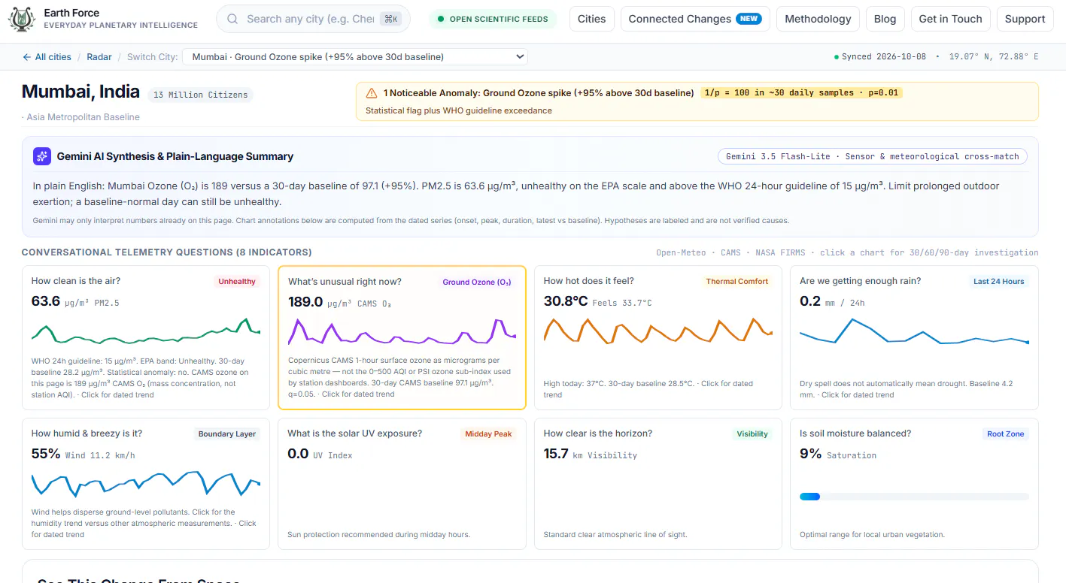Screen dimensions: 1066x583
Task: Click the Thermal Comfort tag
Action: [x=737, y=282]
